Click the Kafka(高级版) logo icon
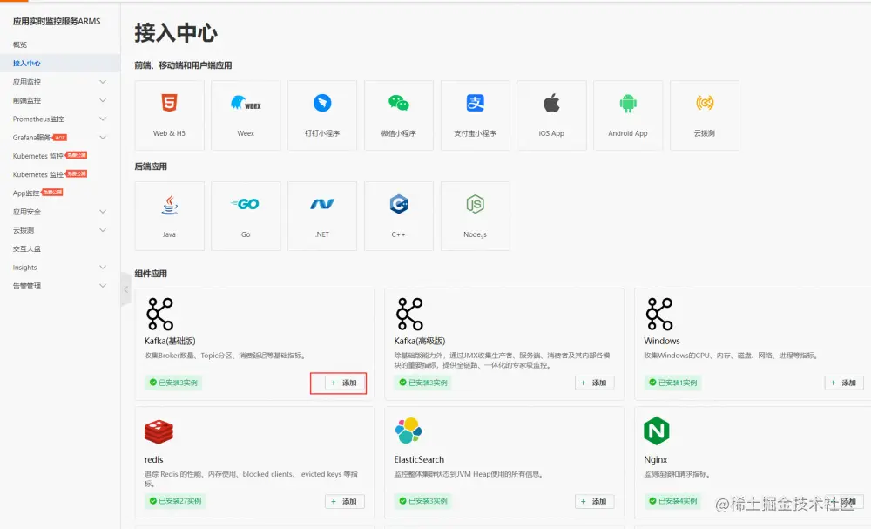The width and height of the screenshot is (871, 529). coord(409,314)
